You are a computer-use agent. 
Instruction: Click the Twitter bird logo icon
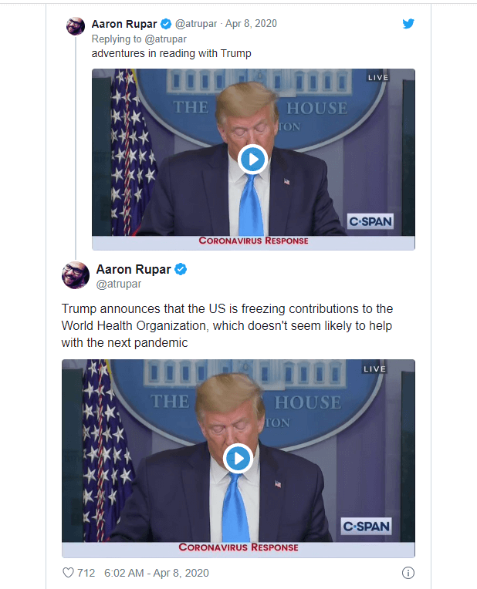click(x=408, y=24)
